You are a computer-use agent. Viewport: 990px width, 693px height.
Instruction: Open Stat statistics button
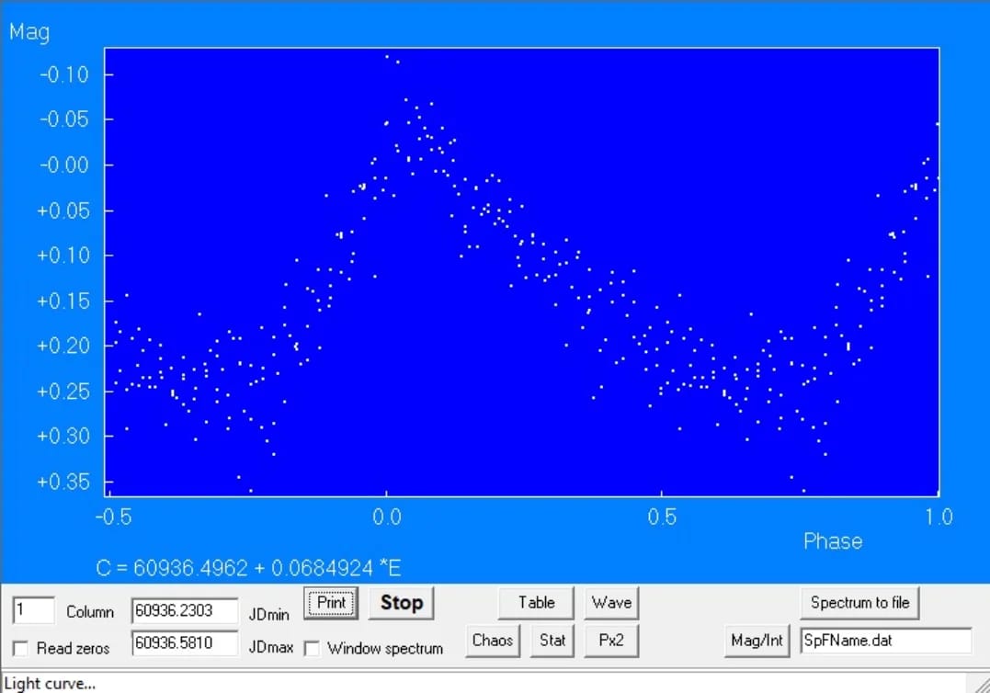pyautogui.click(x=552, y=640)
